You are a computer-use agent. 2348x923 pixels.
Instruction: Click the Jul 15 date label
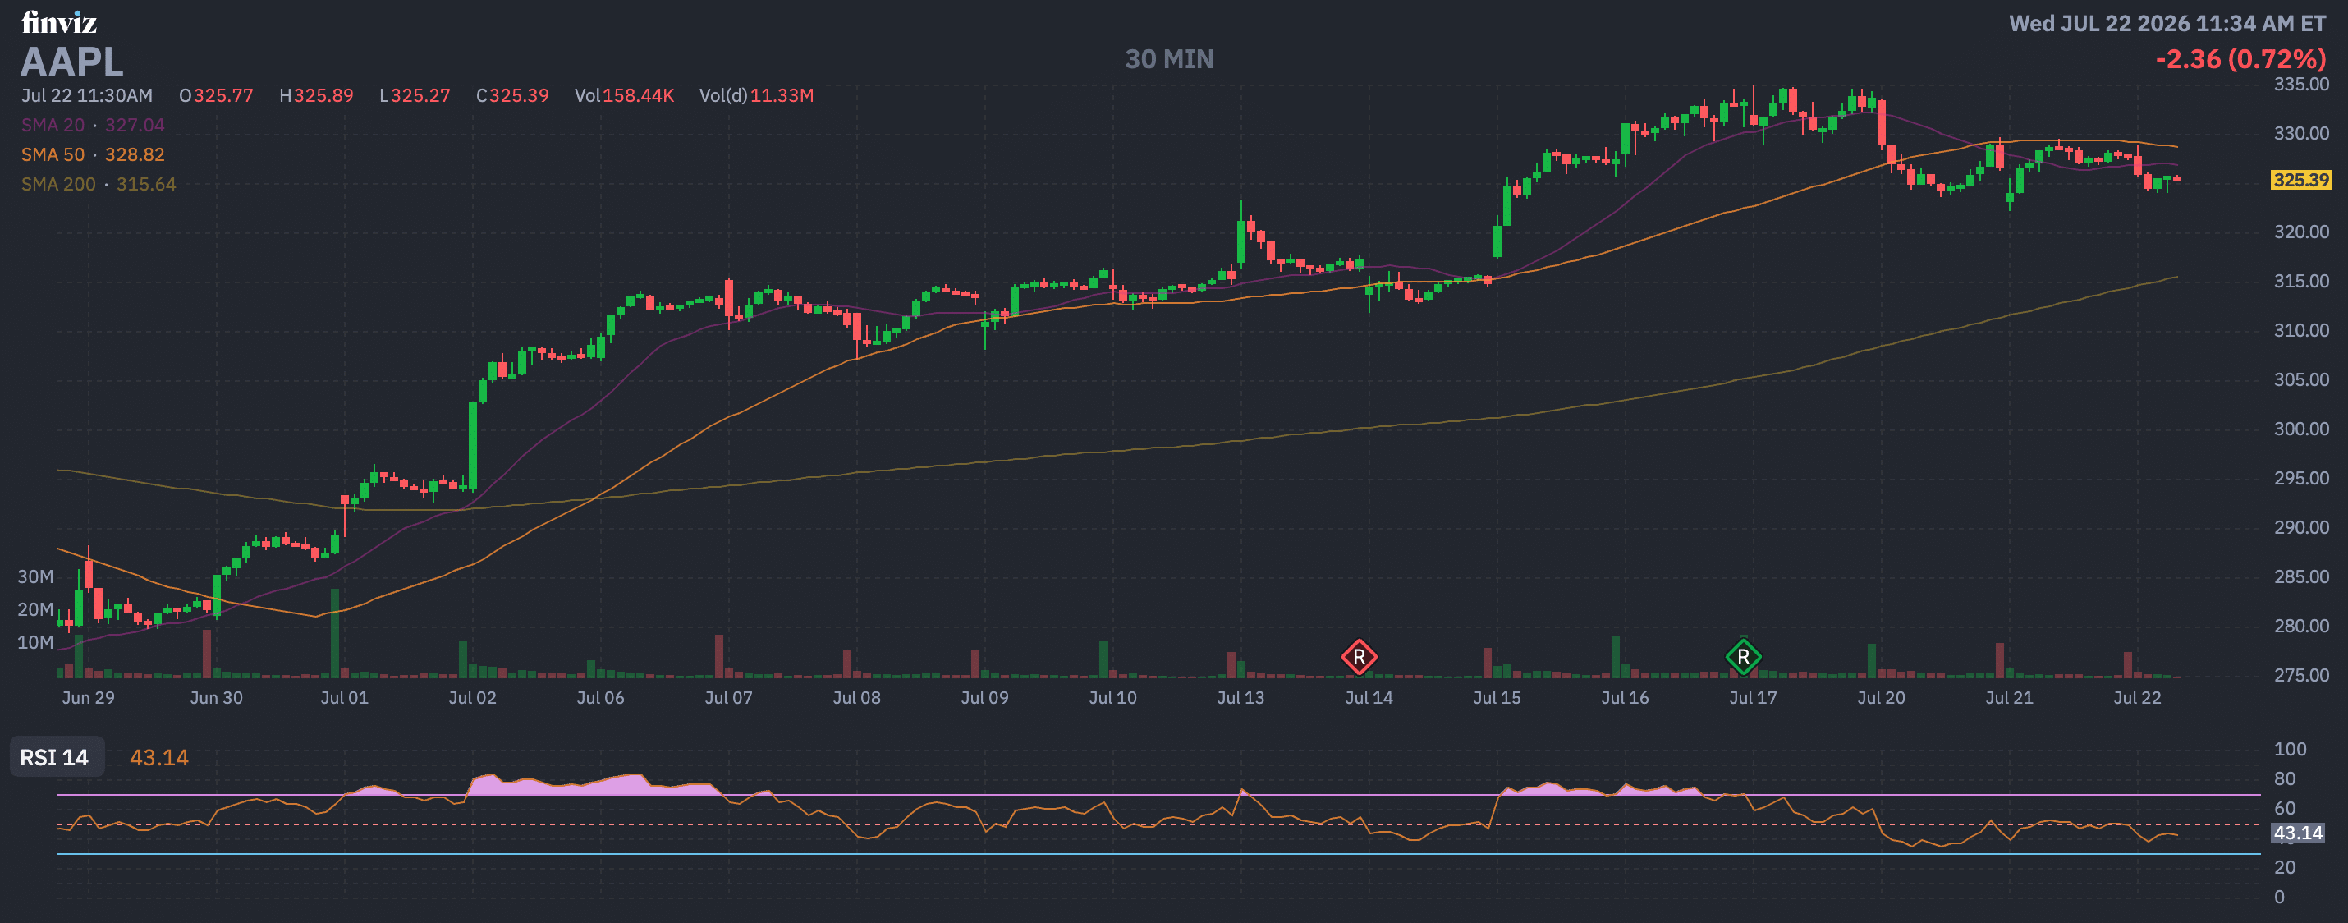point(1497,698)
